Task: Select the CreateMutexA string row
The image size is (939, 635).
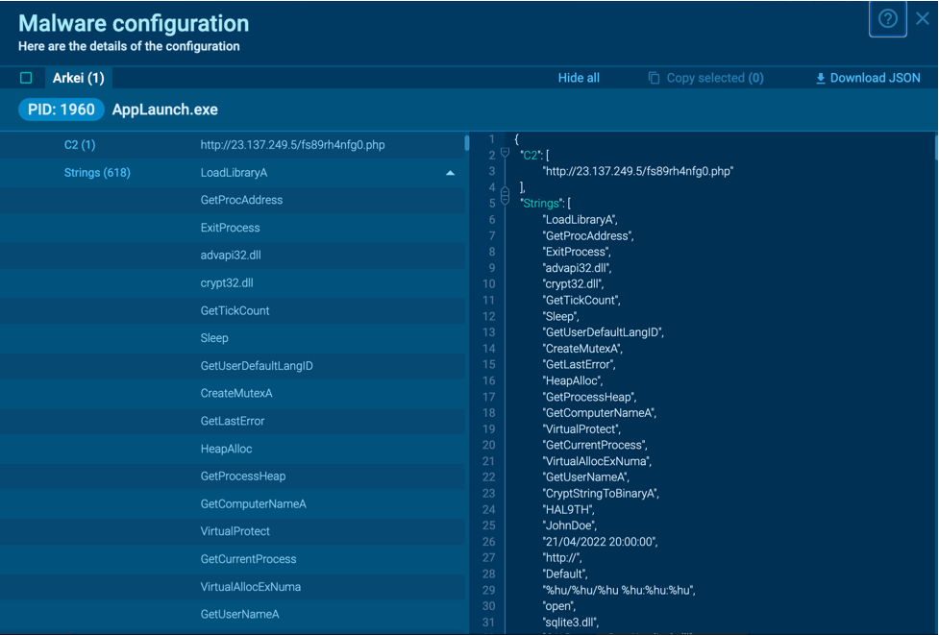Action: 236,393
